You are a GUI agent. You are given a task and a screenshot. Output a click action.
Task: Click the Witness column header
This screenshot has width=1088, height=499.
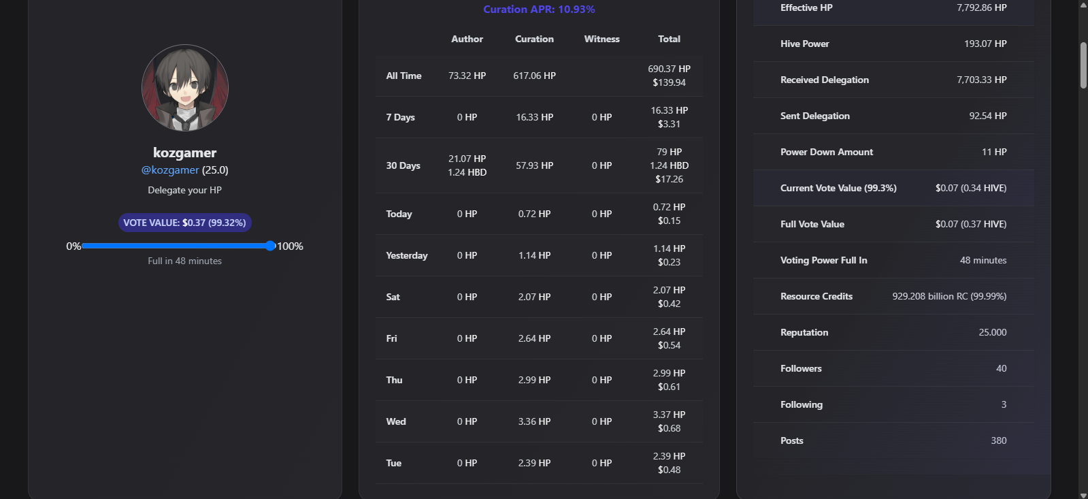(601, 39)
